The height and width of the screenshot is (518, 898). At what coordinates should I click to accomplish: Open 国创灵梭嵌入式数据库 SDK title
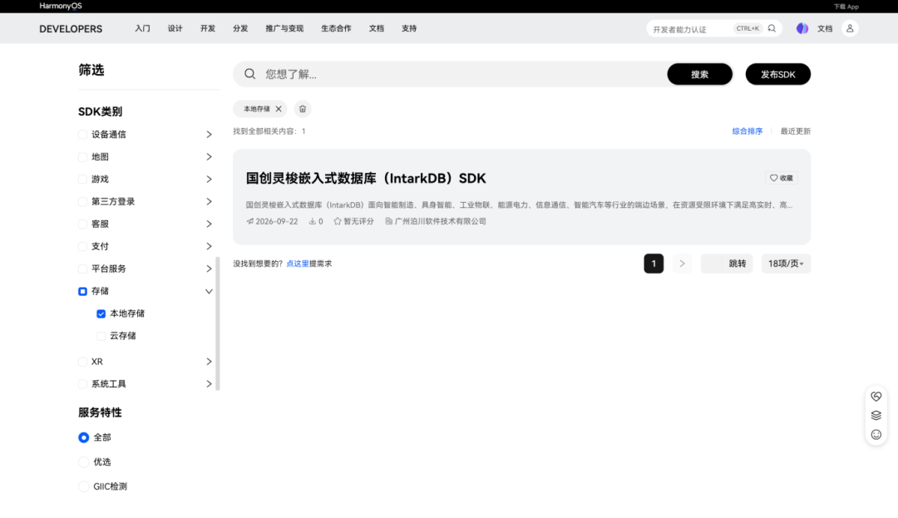365,179
